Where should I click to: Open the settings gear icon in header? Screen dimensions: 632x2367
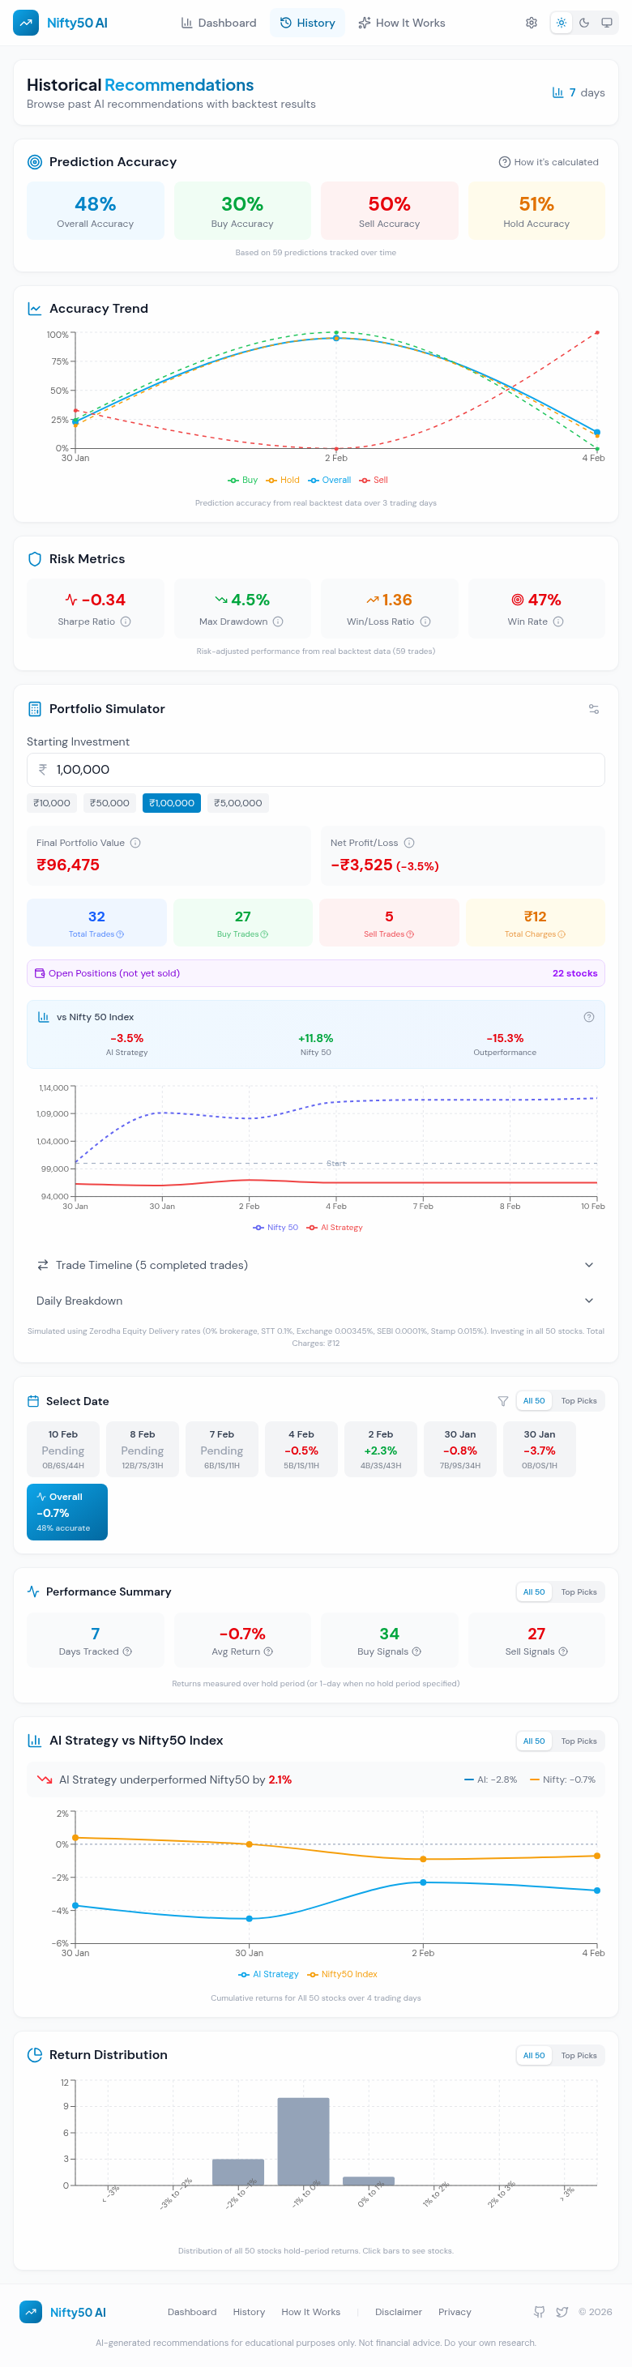tap(531, 23)
